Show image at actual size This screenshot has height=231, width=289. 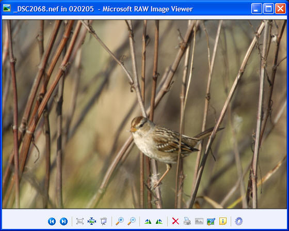[x=92, y=221]
